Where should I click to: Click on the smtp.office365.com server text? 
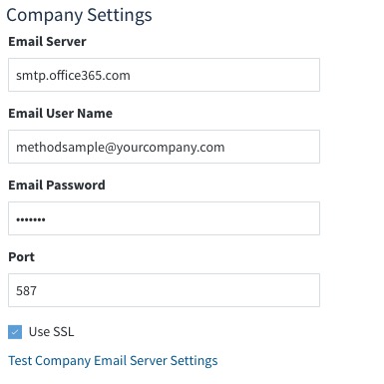click(73, 76)
